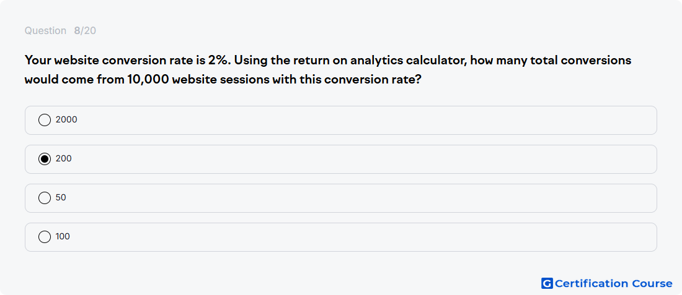Select the radio button for 2000
The image size is (682, 295).
45,120
